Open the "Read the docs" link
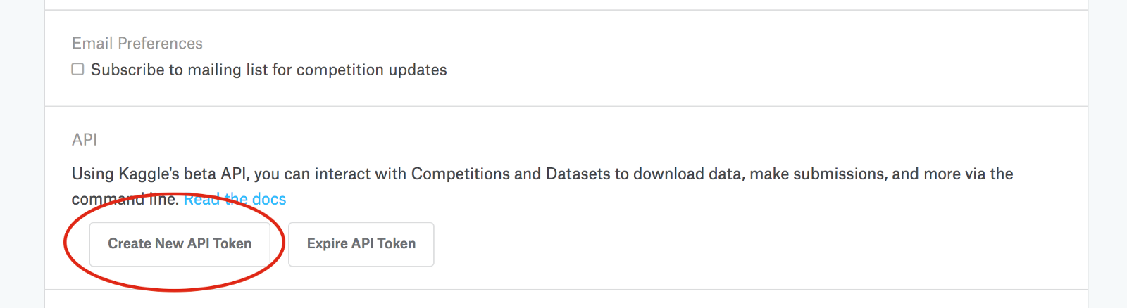 point(235,199)
